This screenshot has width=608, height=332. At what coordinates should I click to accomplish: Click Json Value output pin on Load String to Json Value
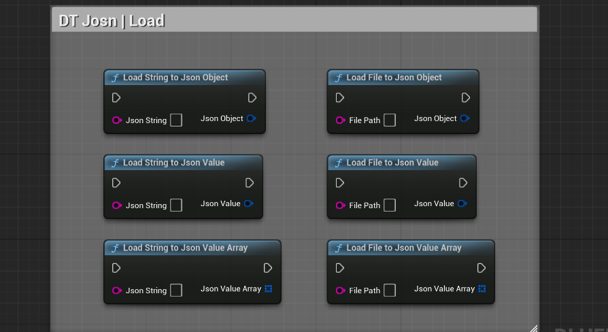coord(248,203)
